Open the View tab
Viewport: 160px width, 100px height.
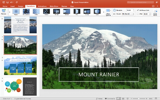(72, 6)
